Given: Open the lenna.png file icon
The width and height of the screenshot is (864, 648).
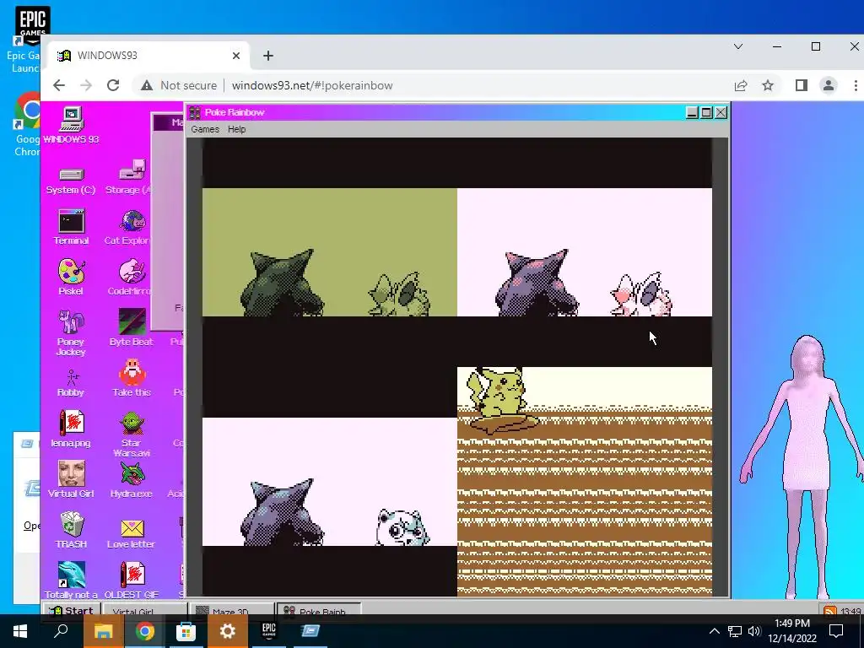Looking at the screenshot, I should (x=71, y=429).
